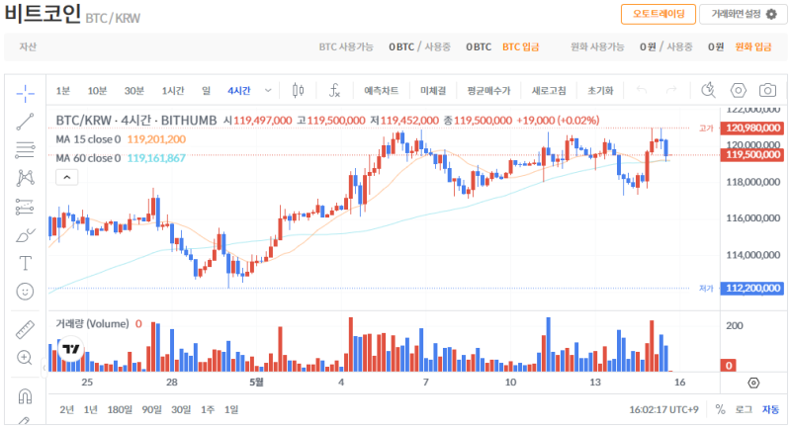This screenshot has width=791, height=428.
Task: Open time axis settings icon
Action: tap(753, 384)
